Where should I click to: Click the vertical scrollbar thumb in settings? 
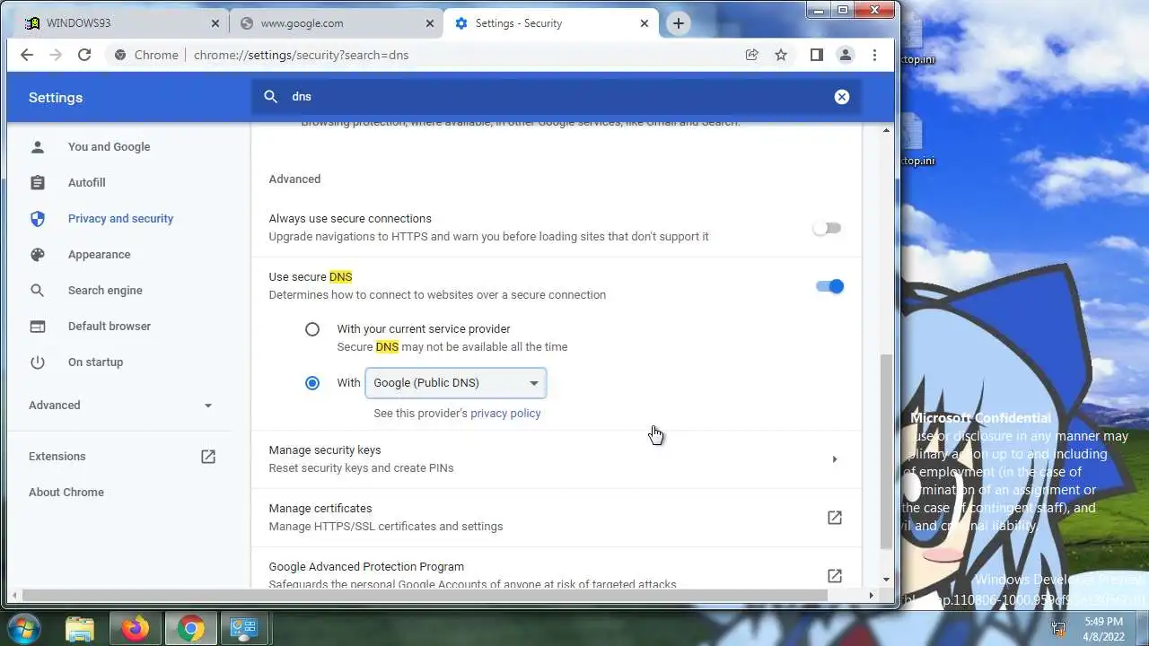(x=886, y=450)
